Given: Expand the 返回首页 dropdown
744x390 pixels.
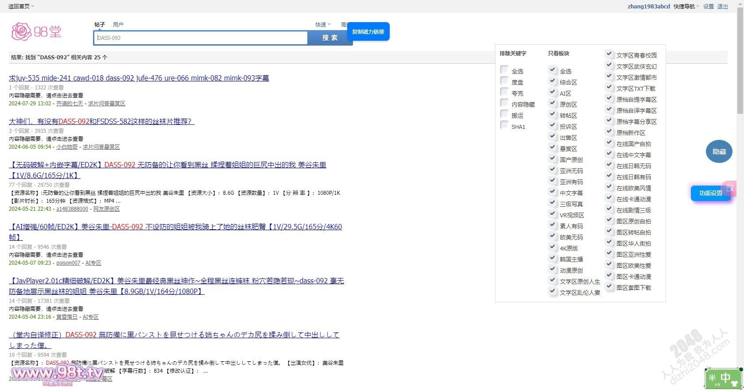Looking at the screenshot, I should click(x=21, y=6).
